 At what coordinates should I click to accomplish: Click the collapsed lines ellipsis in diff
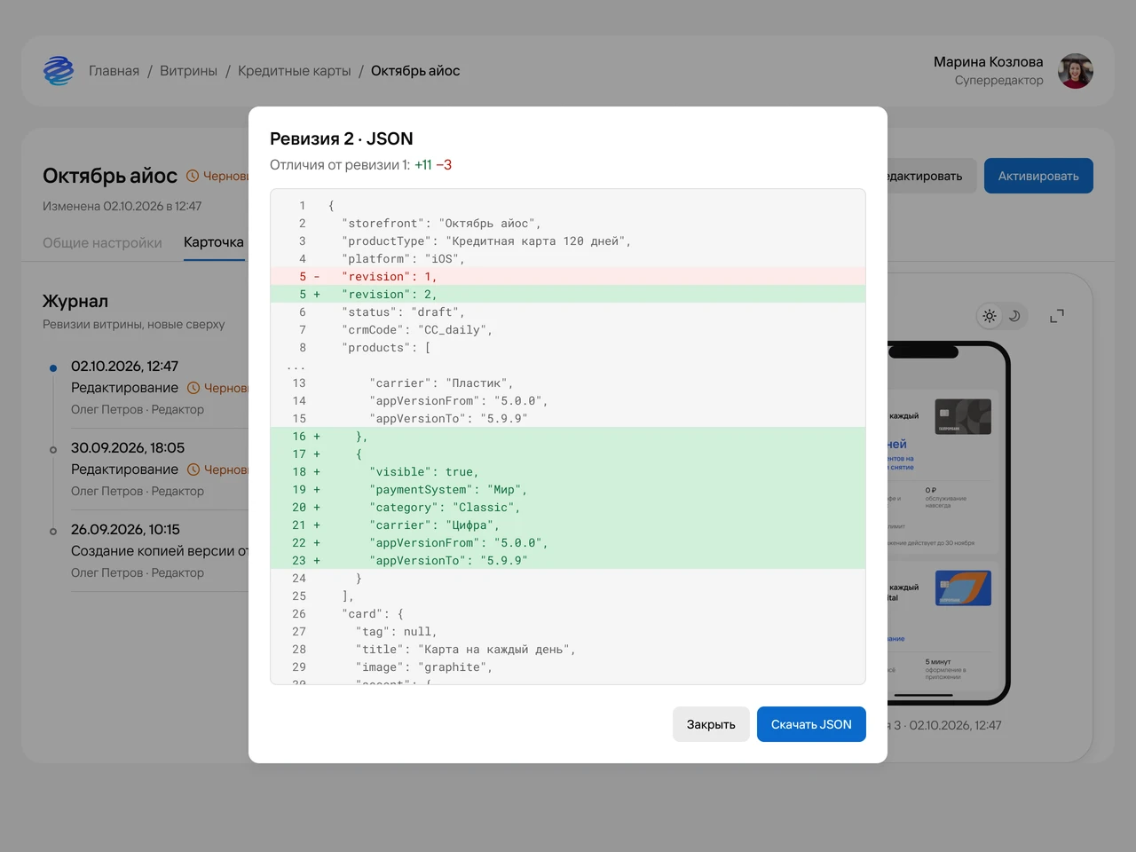click(x=296, y=366)
